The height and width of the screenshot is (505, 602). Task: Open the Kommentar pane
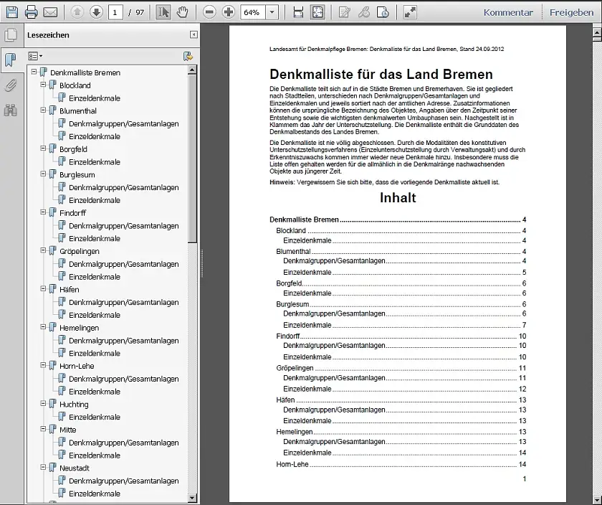tap(507, 12)
